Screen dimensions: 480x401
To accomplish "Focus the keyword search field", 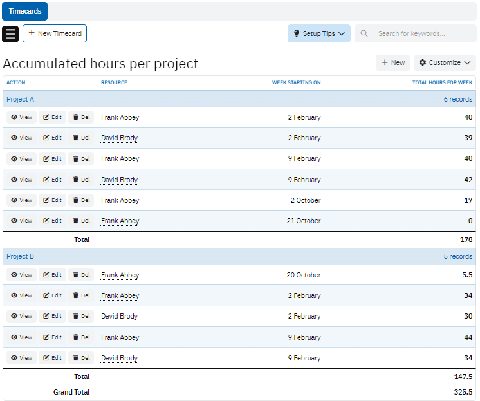I will [418, 33].
